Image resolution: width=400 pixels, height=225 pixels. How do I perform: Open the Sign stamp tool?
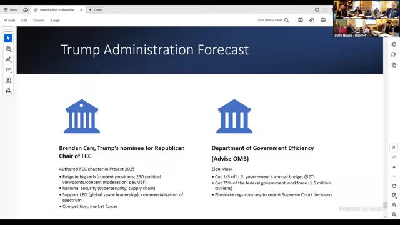click(x=8, y=91)
